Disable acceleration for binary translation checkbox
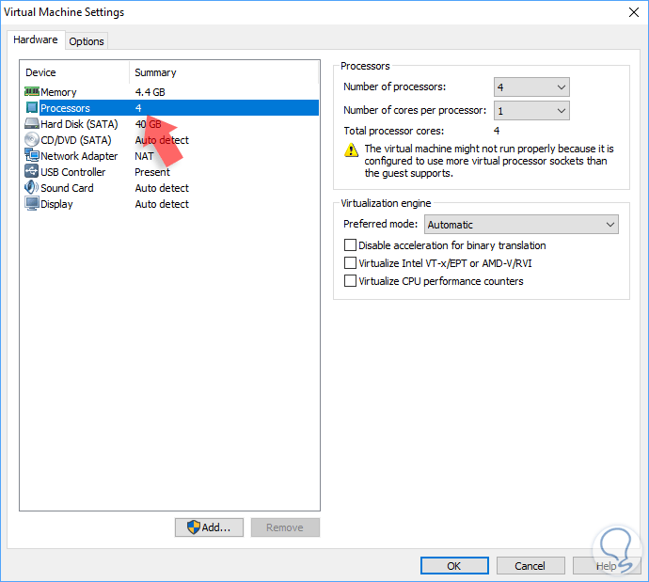Image resolution: width=649 pixels, height=582 pixels. pyautogui.click(x=350, y=244)
